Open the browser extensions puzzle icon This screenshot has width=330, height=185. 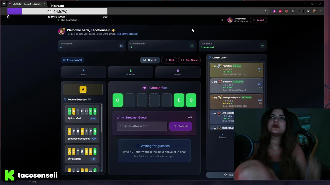[x=299, y=11]
